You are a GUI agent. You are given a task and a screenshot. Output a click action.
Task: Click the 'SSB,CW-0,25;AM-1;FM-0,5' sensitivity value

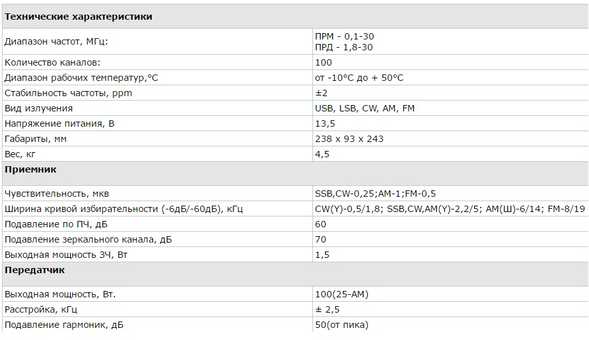375,194
